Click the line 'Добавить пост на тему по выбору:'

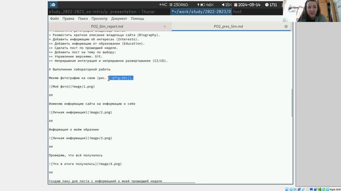coord(83,52)
